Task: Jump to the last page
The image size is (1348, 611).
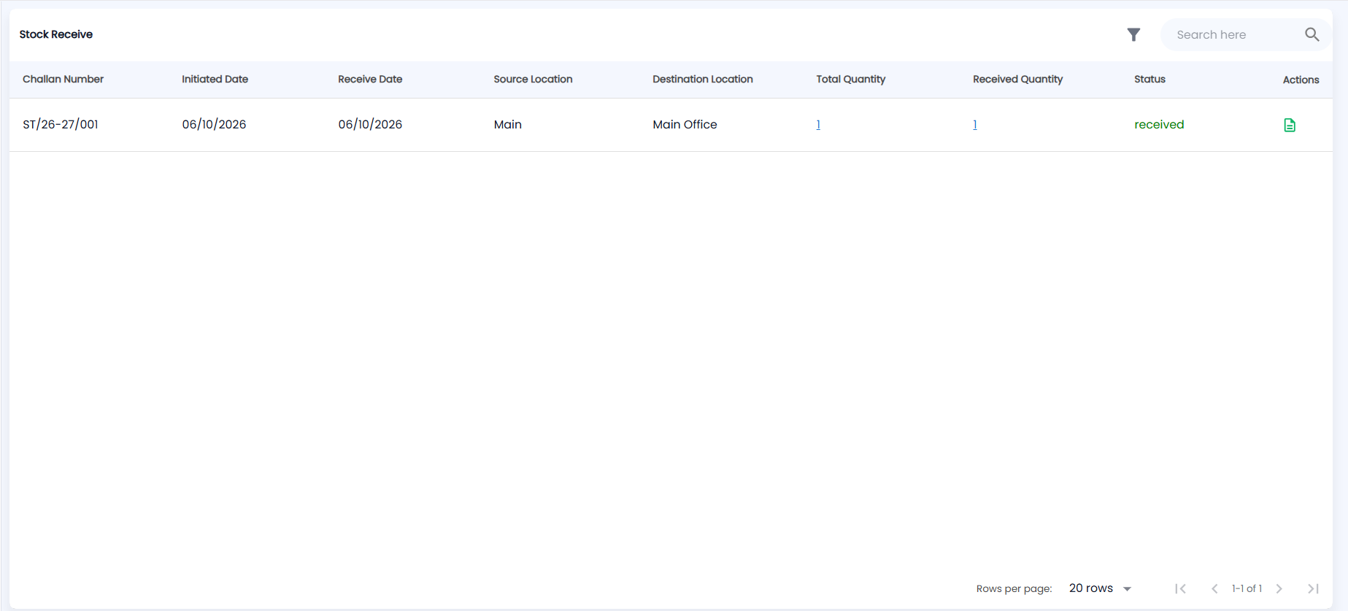Action: [1313, 588]
